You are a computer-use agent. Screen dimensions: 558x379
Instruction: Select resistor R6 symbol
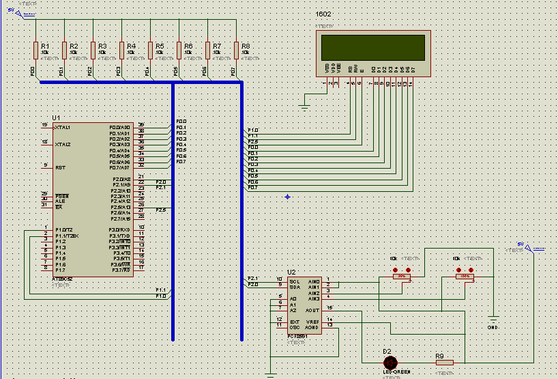click(x=179, y=51)
